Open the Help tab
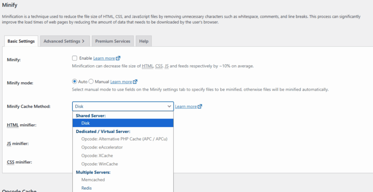The height and width of the screenshot is (192, 373). (144, 41)
